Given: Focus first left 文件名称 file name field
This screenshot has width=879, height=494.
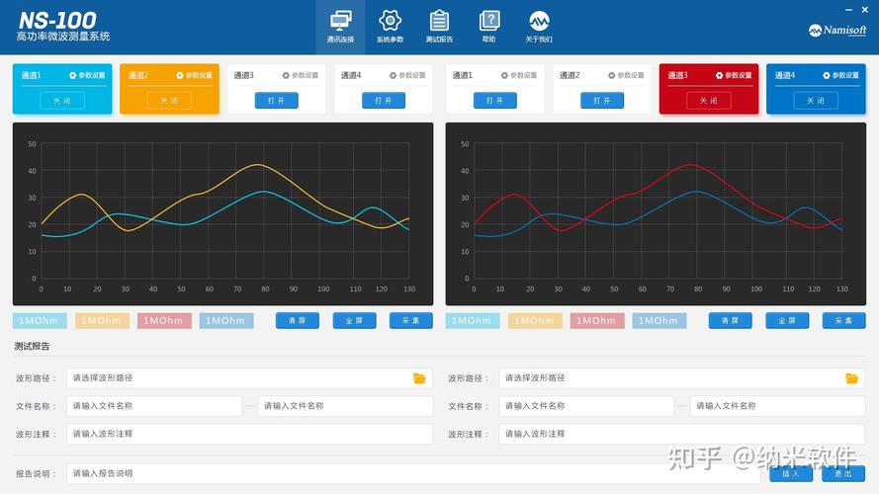Looking at the screenshot, I should click(154, 406).
